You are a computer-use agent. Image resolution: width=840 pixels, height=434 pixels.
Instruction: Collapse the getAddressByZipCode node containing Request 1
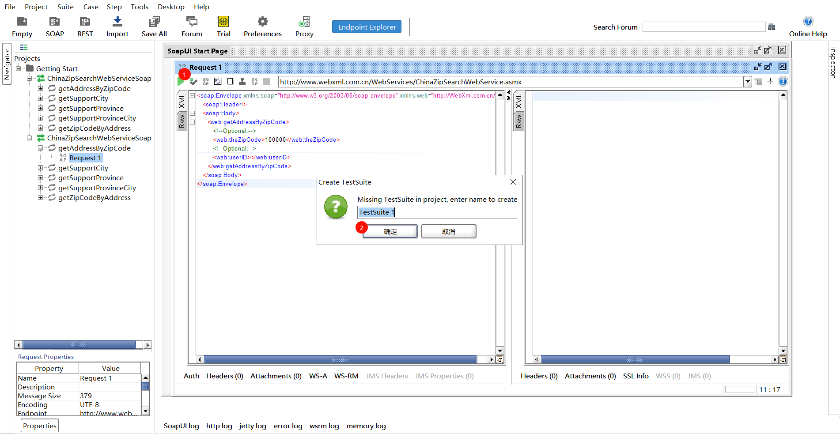click(x=40, y=148)
